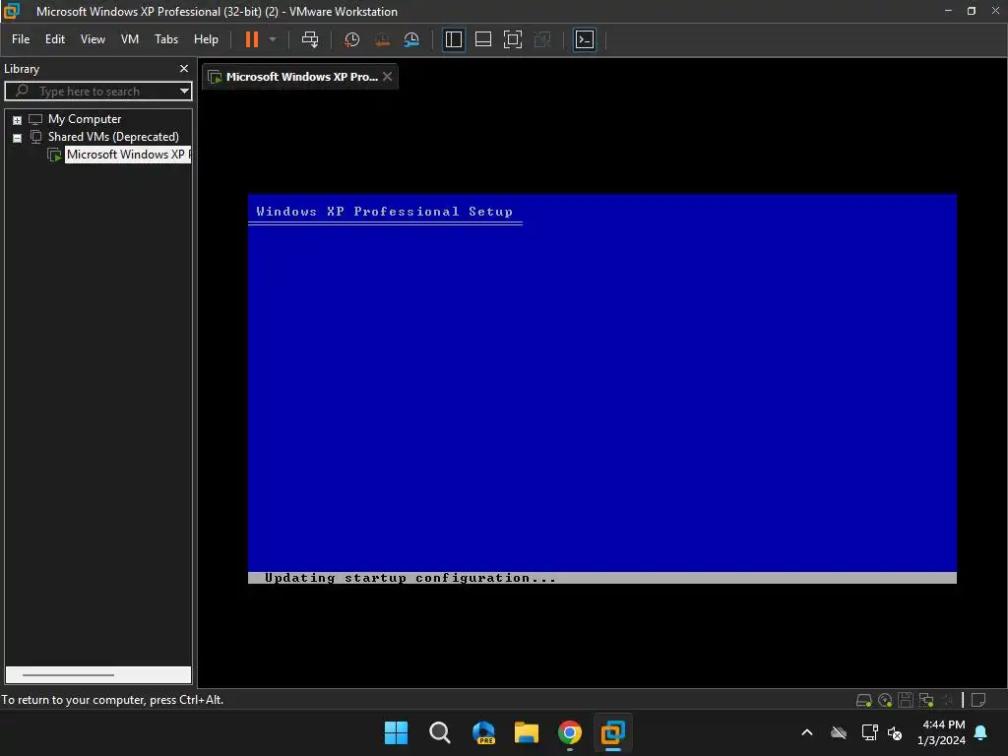Click the library horizontal scrollbar
This screenshot has height=756, width=1008.
click(x=68, y=675)
